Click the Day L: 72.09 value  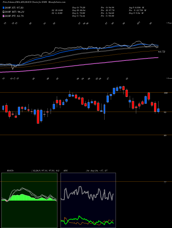[78, 13]
